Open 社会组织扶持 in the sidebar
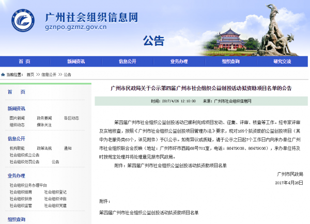310x224 pixels. click(21, 199)
